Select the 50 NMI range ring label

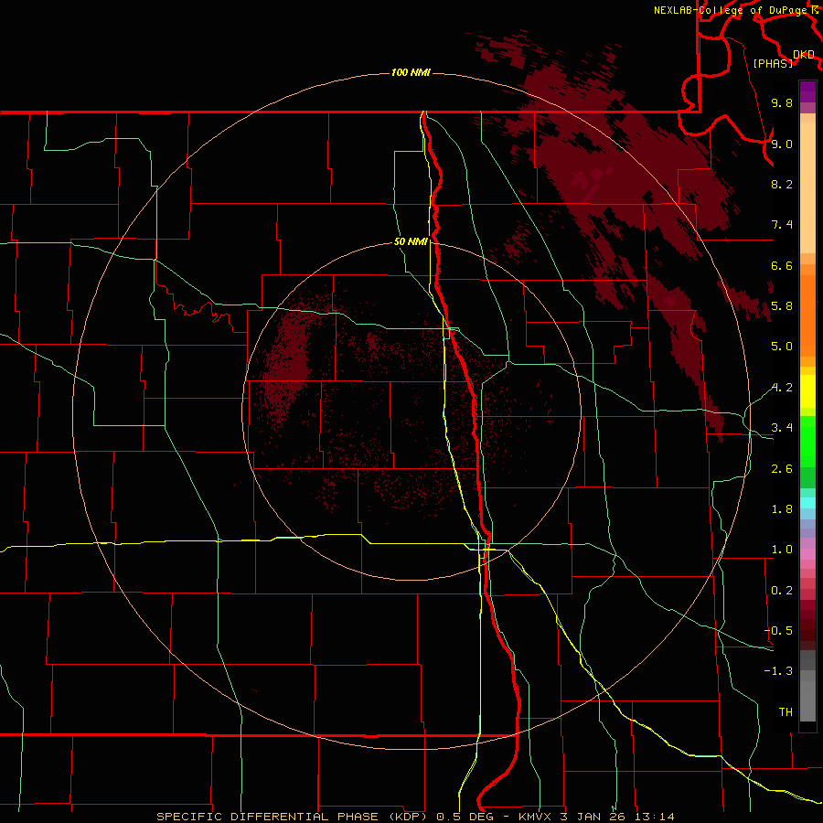(x=411, y=241)
